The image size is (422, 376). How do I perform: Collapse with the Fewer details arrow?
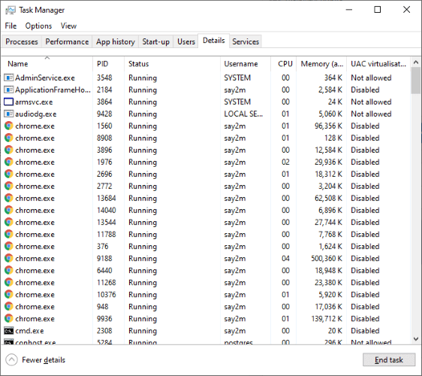point(11,359)
